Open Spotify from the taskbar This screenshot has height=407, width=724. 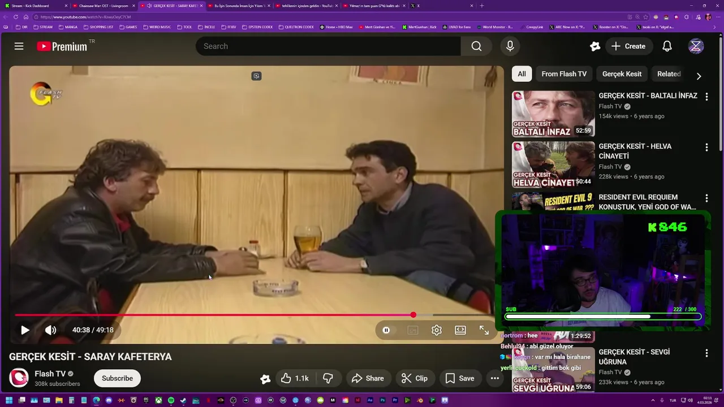pyautogui.click(x=171, y=400)
